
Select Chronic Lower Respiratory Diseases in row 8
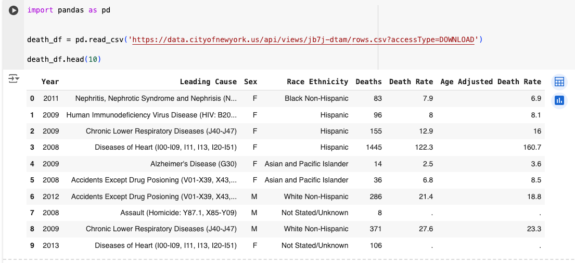161,229
